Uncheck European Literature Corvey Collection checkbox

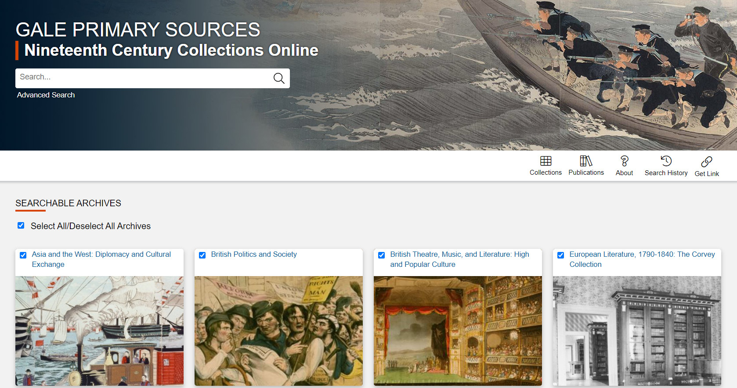pos(560,255)
